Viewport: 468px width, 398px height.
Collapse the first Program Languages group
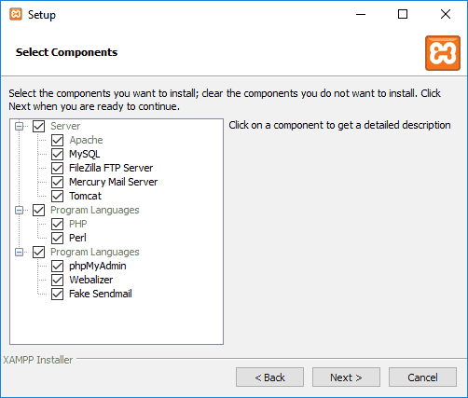pos(20,211)
